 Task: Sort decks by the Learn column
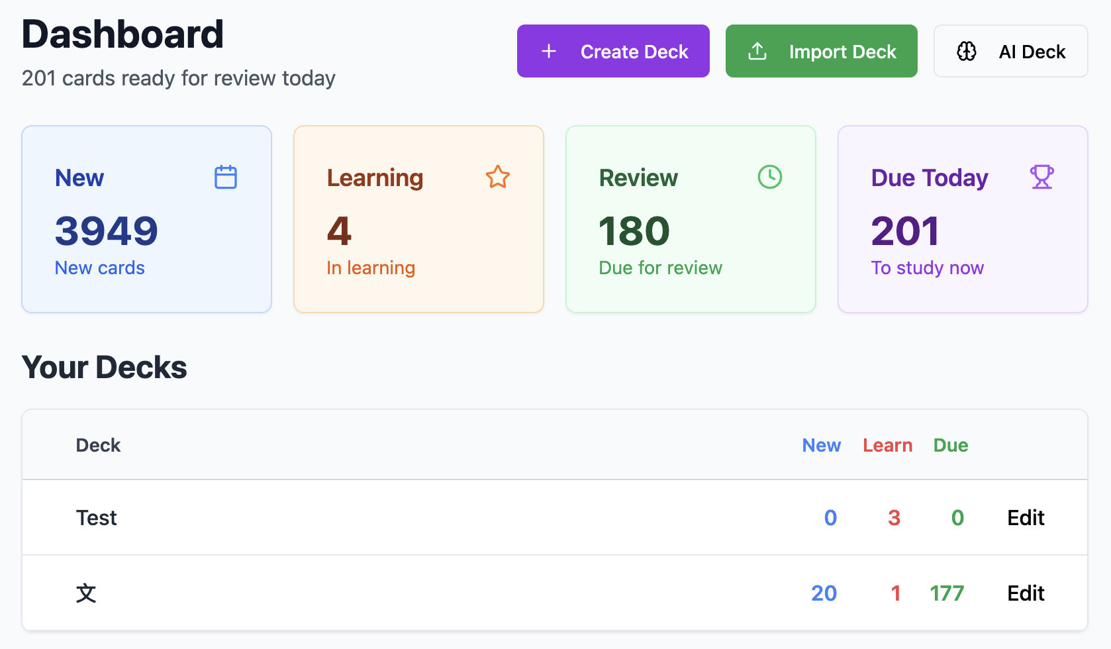tap(888, 445)
